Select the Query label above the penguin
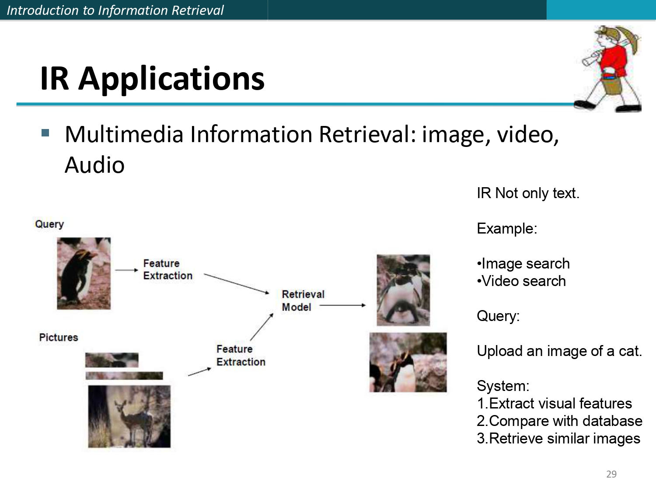The height and width of the screenshot is (492, 656). (49, 224)
